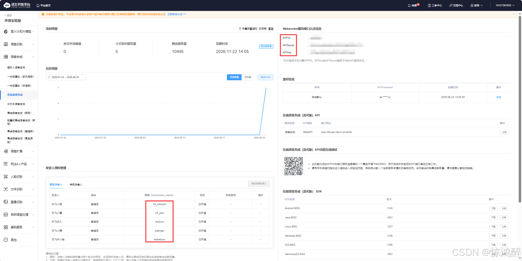Screen dimensions: 522x261
Task: Collapse the 语音合成 sidebar section
Action: point(33,57)
